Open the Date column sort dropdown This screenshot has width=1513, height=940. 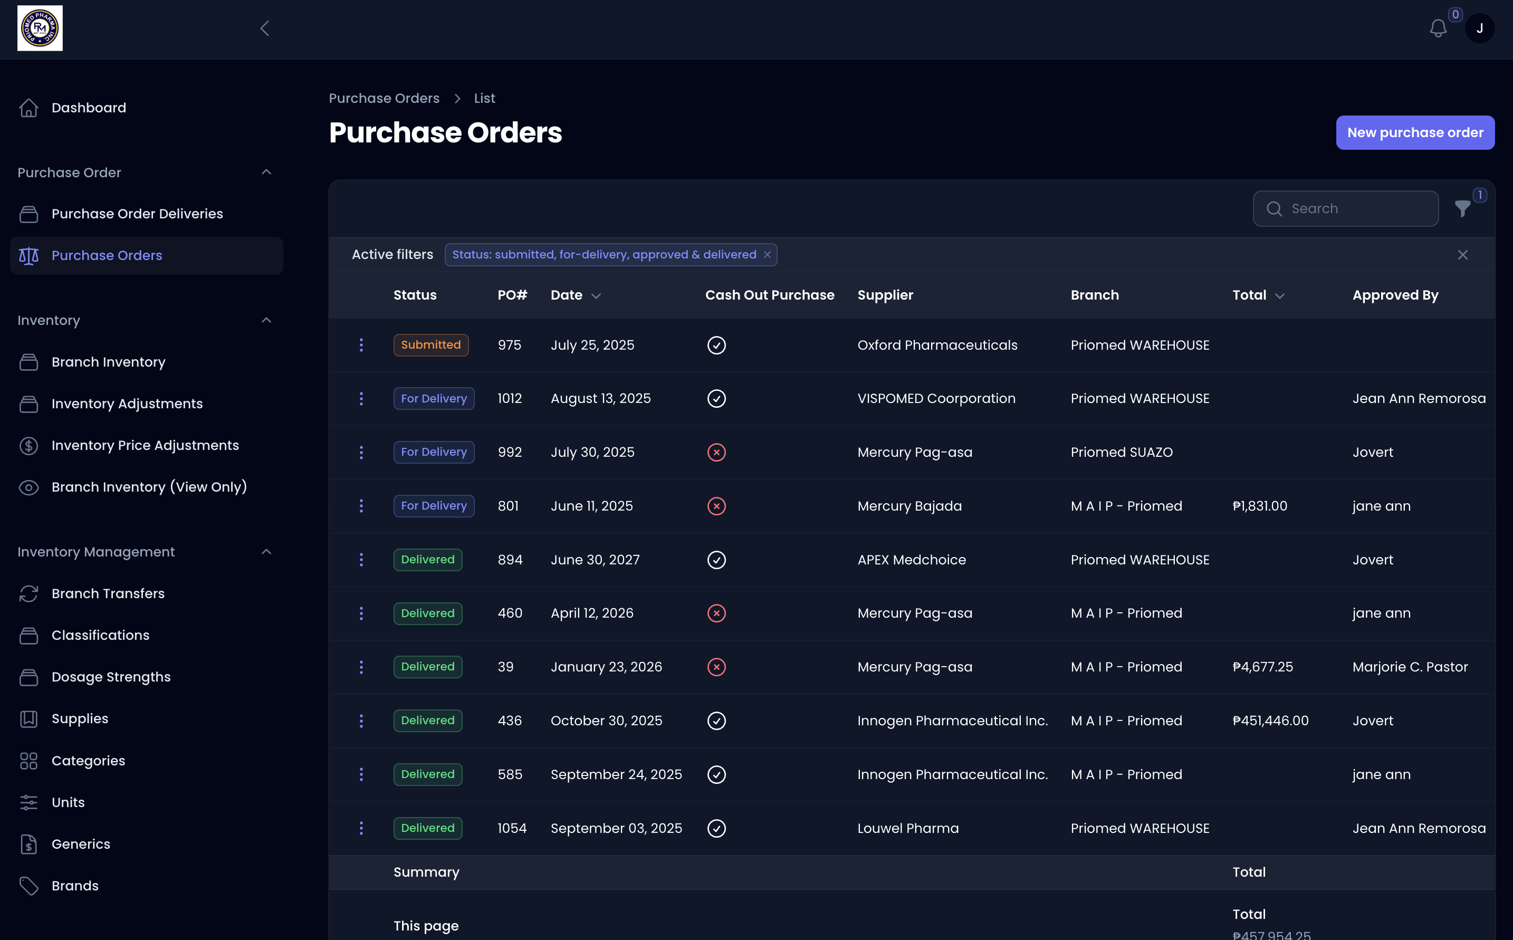[596, 295]
